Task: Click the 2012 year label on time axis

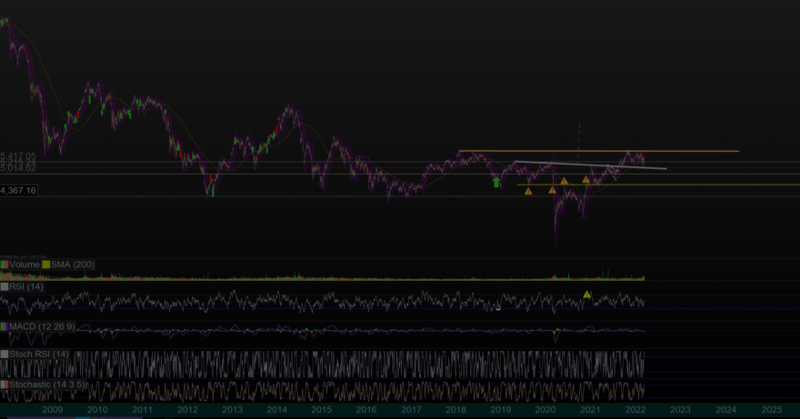Action: (x=188, y=410)
